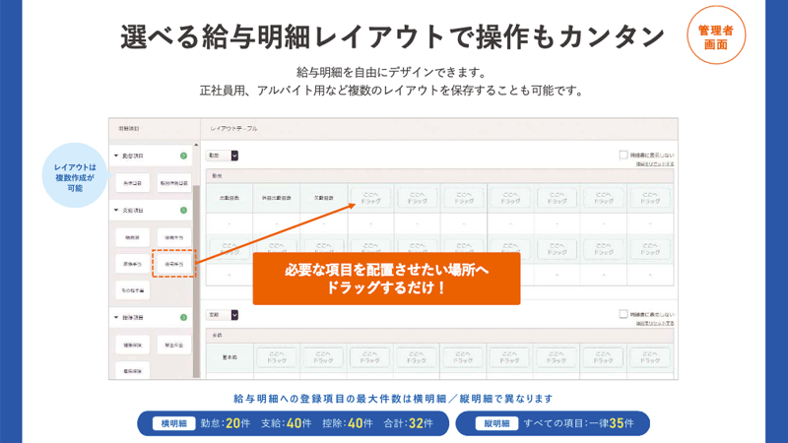Viewport: 788px width, 443px height.
Task: Select the dashed-highlighted item in 支給項目
Action: 173,264
